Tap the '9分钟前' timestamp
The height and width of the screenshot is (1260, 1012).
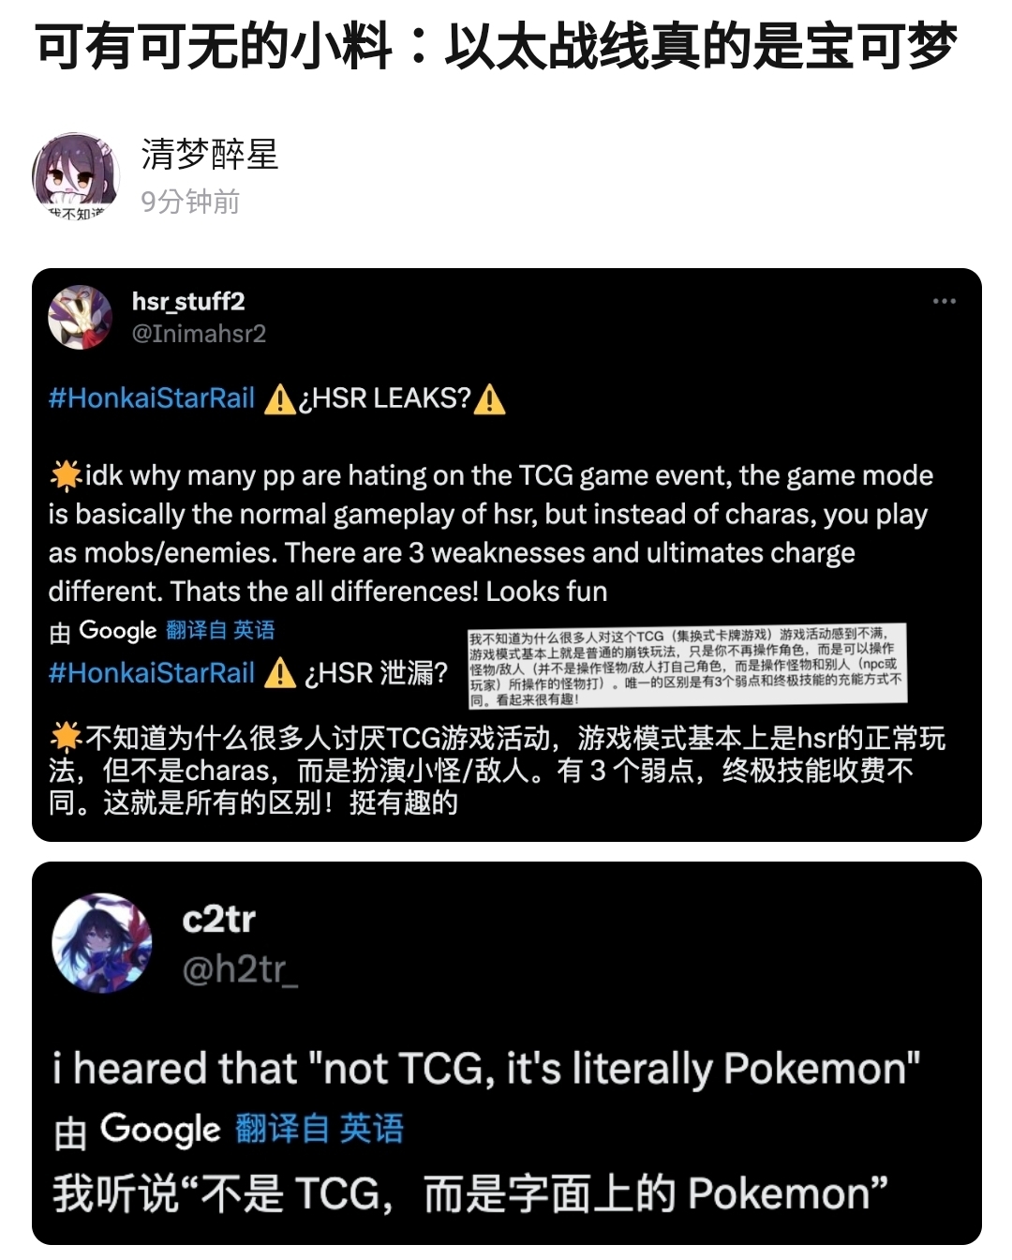tap(190, 202)
